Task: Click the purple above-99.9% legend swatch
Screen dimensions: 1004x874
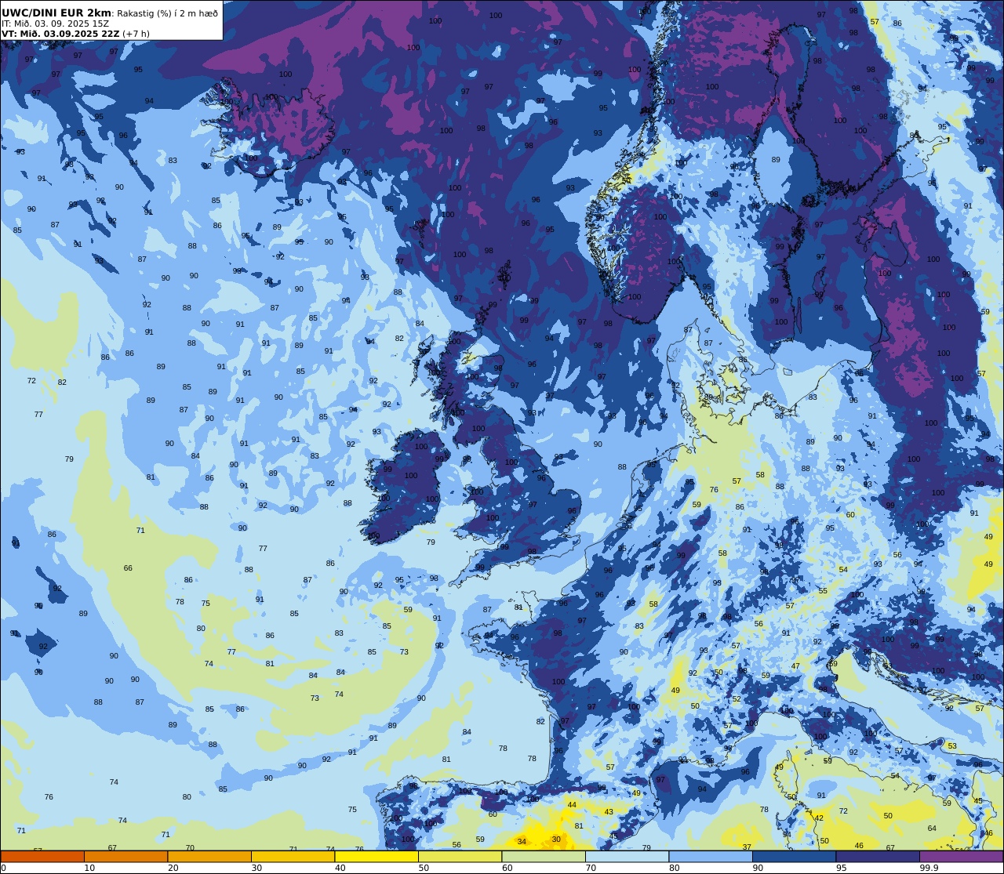Action: point(961,857)
